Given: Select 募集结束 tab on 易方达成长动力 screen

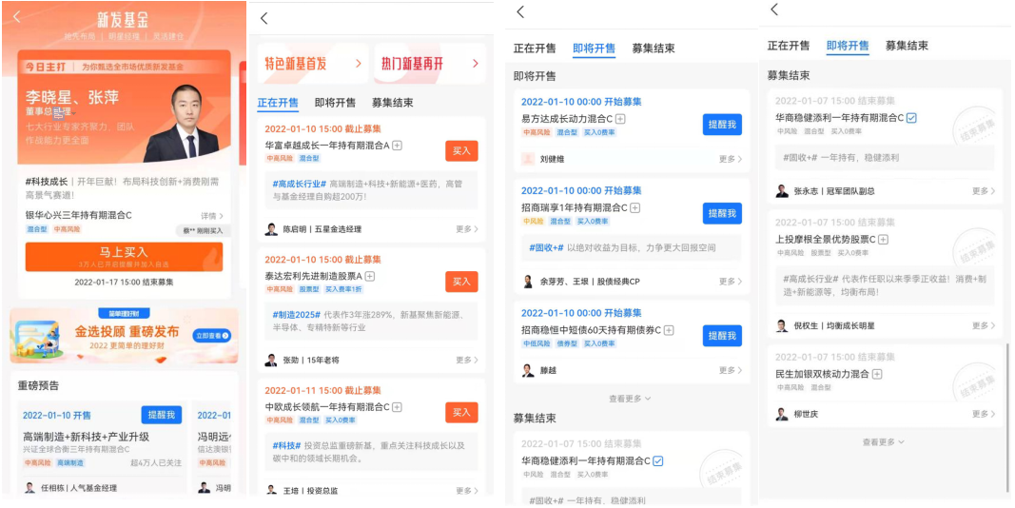Looking at the screenshot, I should 654,49.
